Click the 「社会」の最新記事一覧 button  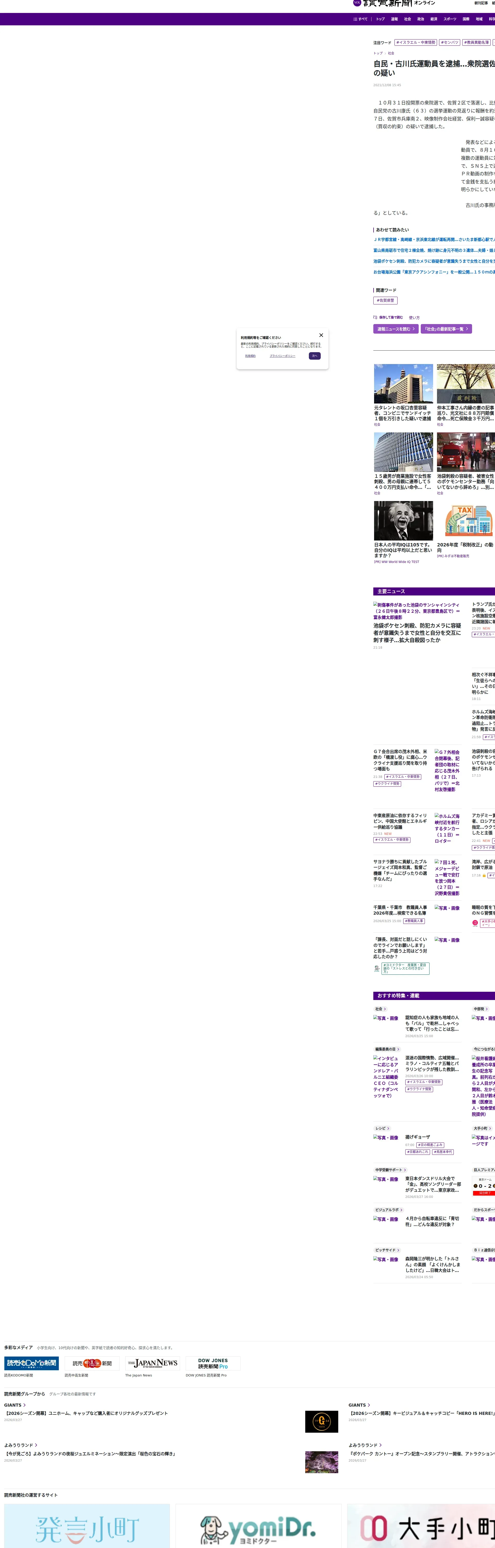point(446,329)
